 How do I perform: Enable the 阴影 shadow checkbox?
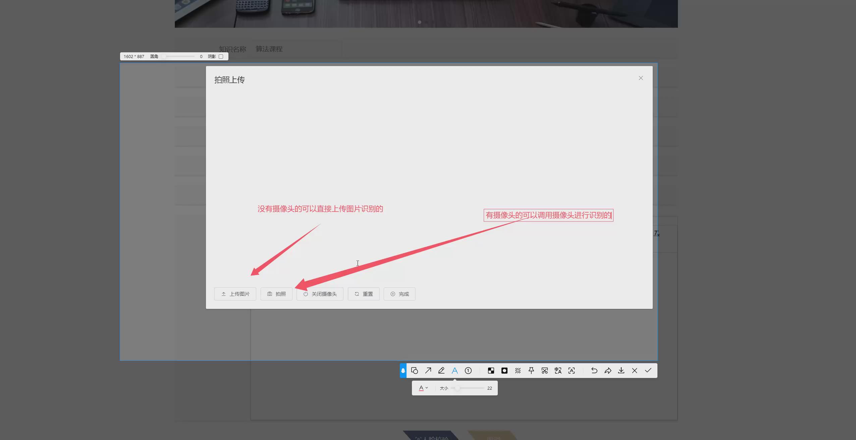(x=221, y=56)
